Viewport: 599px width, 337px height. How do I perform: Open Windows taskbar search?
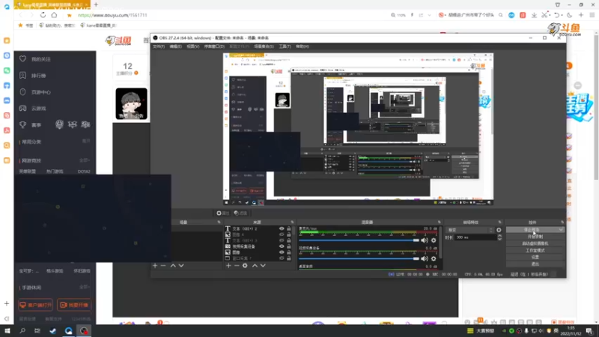(22, 330)
